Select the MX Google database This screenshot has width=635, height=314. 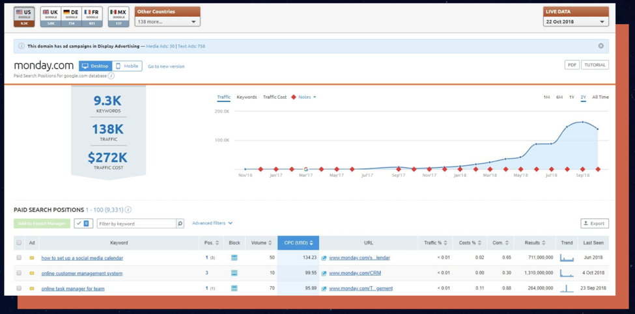[119, 17]
